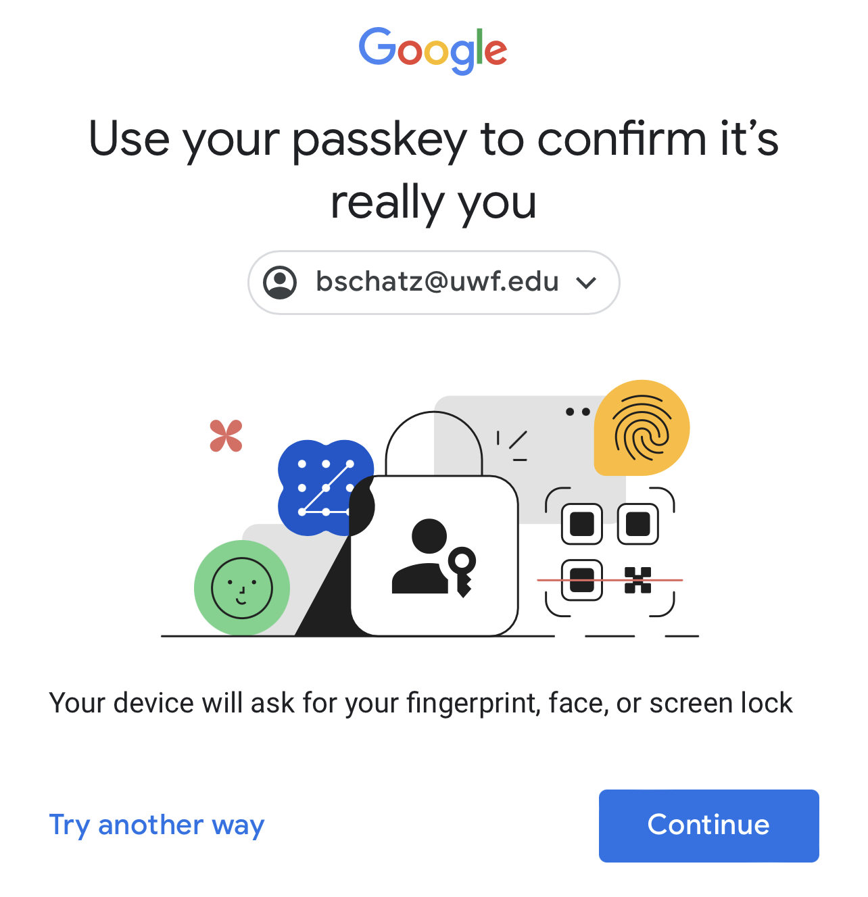Click the black triangle behind padlock

(x=324, y=581)
